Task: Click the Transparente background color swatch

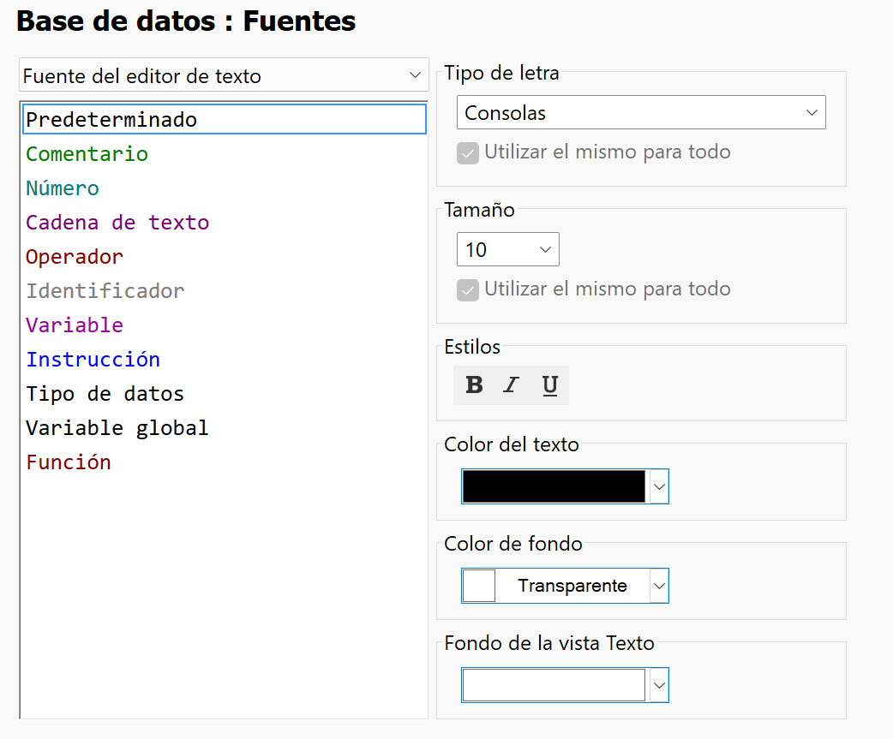Action: coord(478,585)
